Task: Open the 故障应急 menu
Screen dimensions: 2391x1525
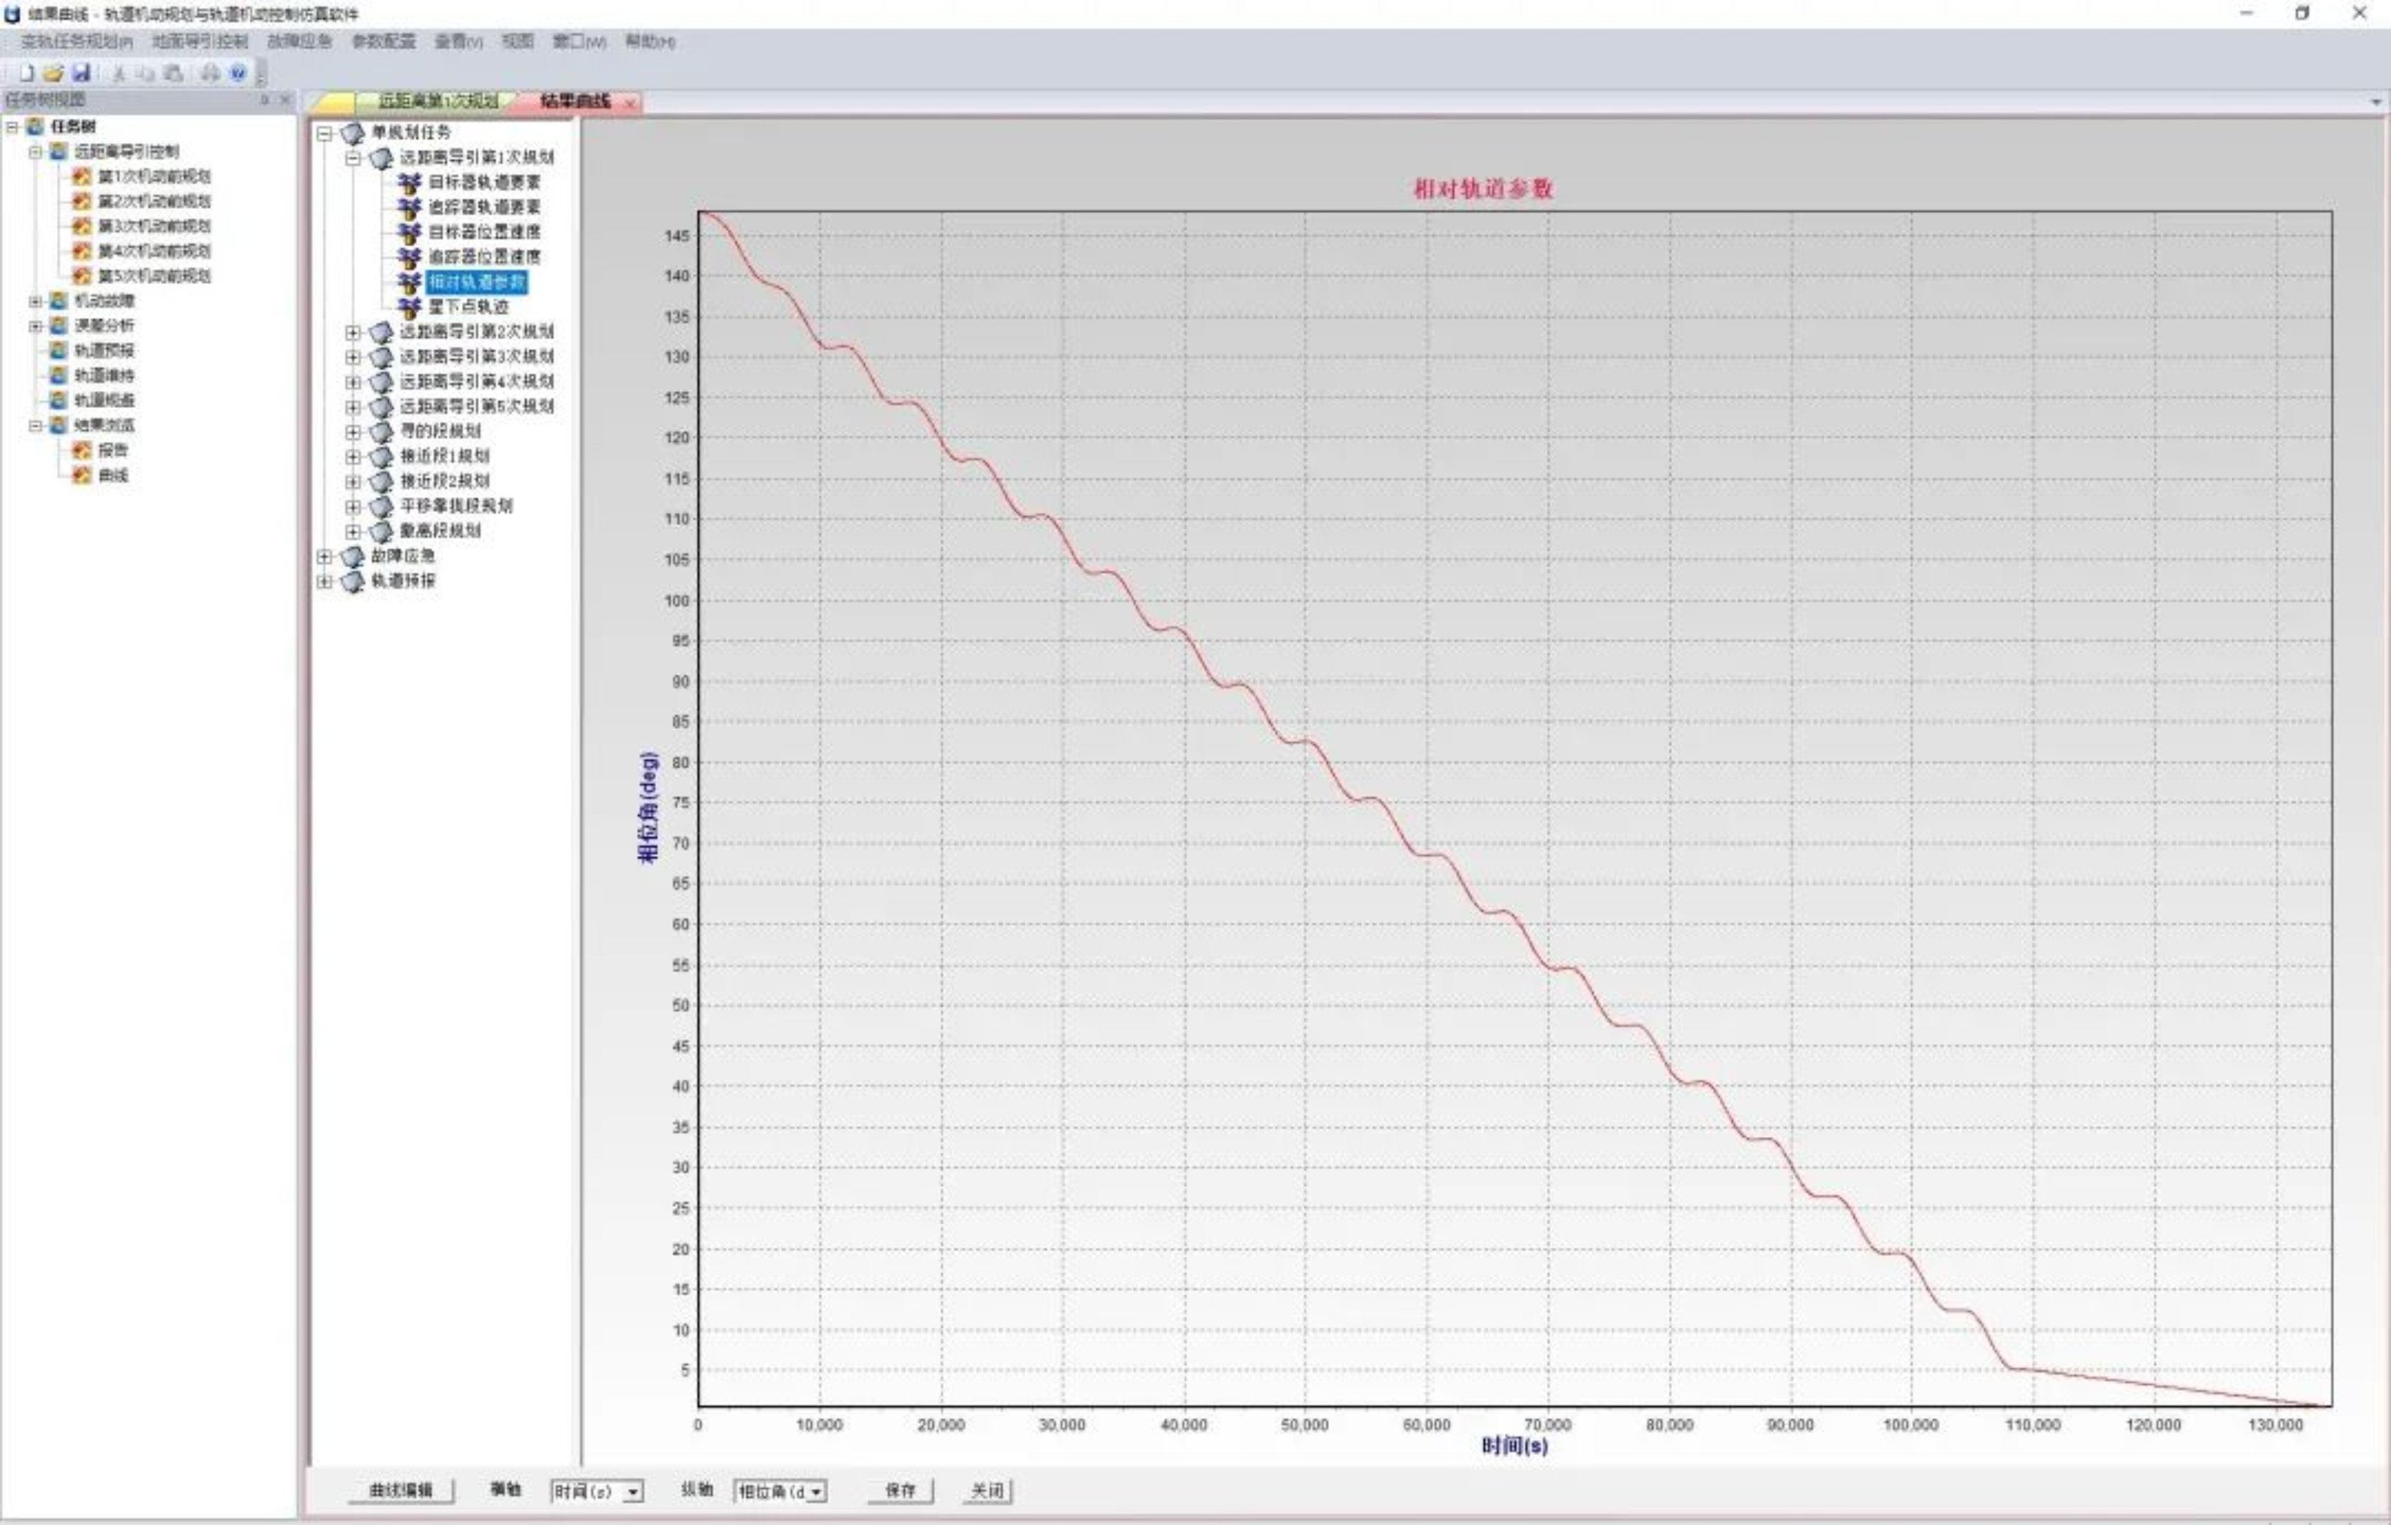Action: click(299, 42)
